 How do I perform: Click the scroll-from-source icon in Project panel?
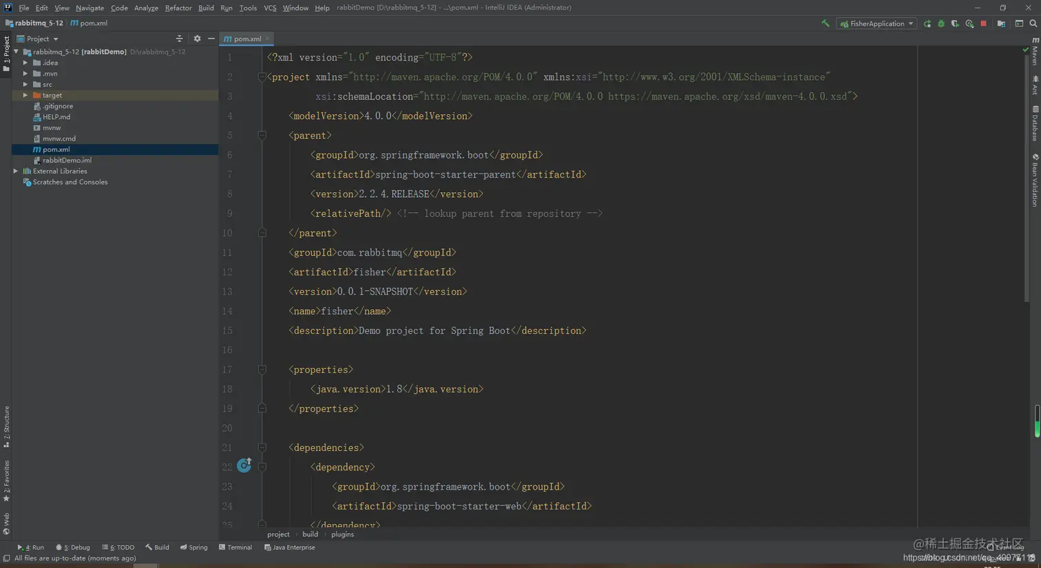click(179, 39)
